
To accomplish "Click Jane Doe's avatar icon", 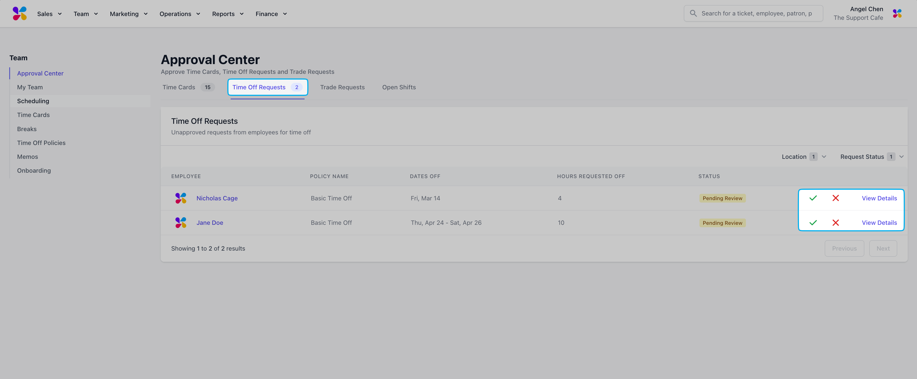I will 181,223.
